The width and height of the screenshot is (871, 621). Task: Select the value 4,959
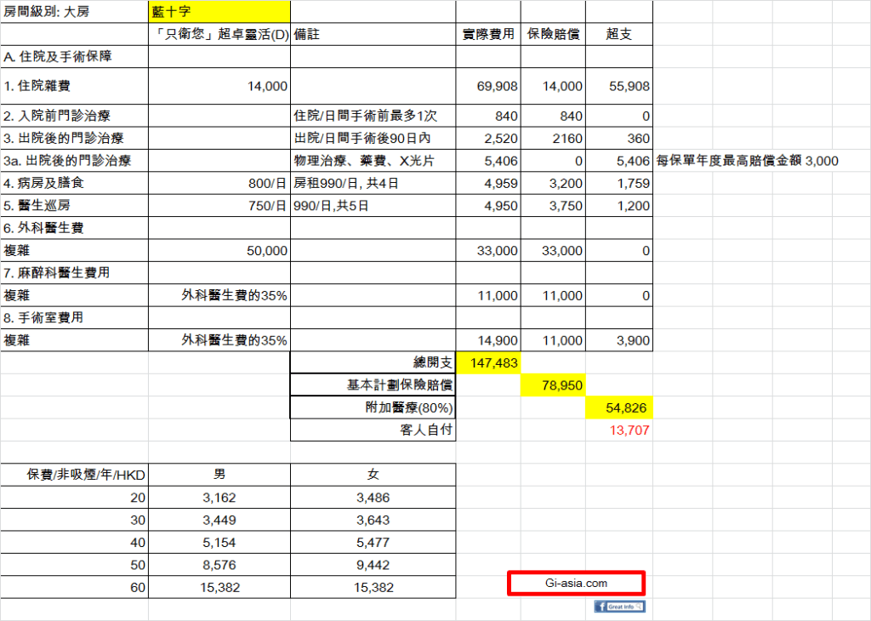(500, 184)
